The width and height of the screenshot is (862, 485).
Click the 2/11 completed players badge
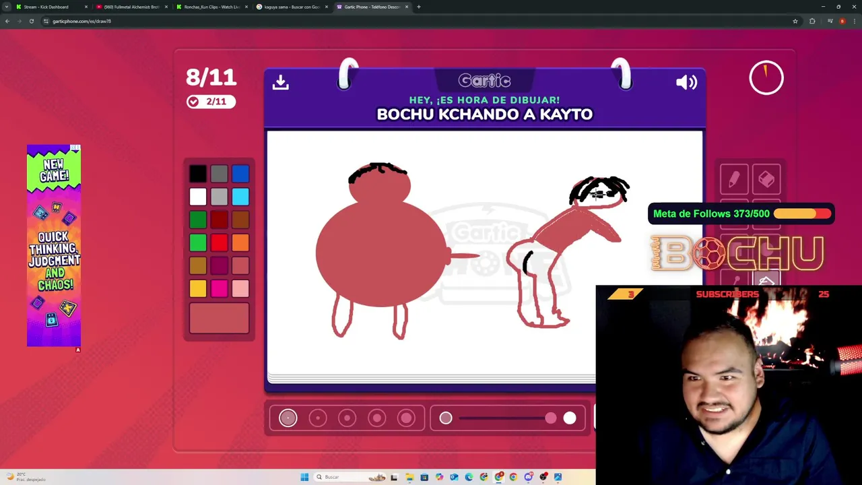click(x=211, y=102)
